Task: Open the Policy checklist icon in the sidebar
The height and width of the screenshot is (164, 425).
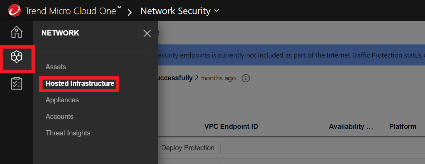Action: tap(17, 83)
